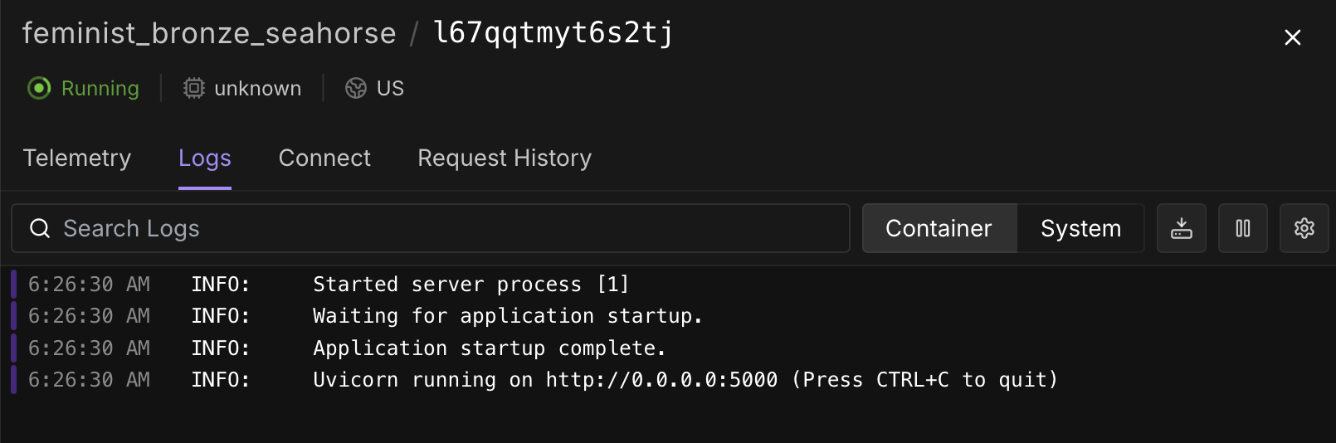Close the pod details panel
Image resolution: width=1336 pixels, height=443 pixels.
pyautogui.click(x=1292, y=37)
